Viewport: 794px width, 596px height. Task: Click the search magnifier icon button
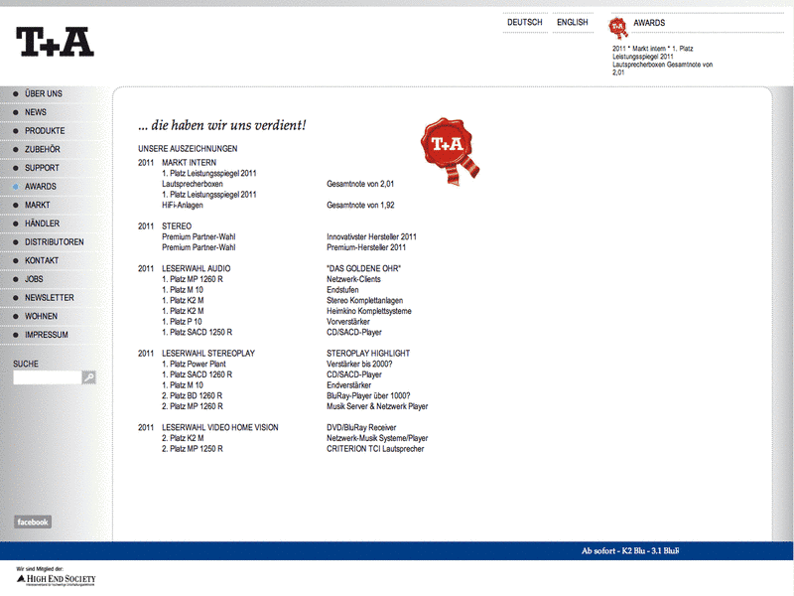(x=88, y=377)
